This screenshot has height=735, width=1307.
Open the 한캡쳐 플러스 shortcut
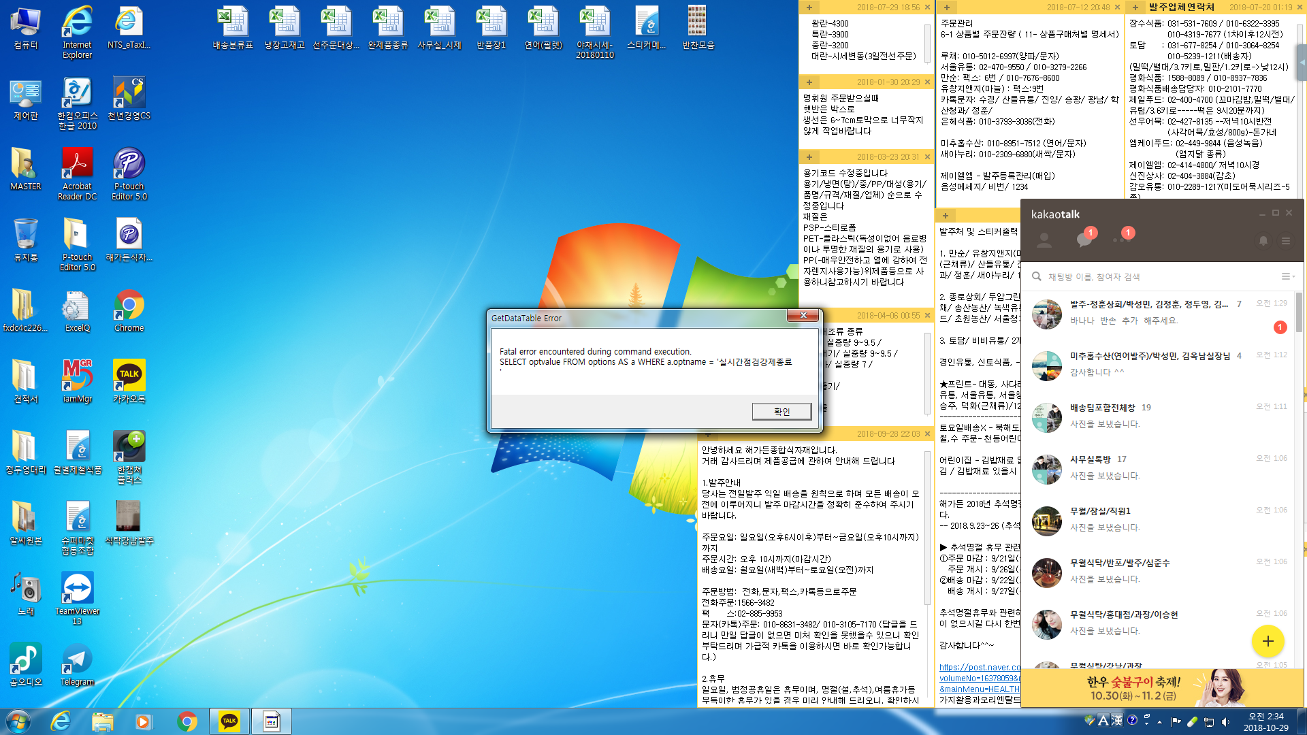click(129, 457)
